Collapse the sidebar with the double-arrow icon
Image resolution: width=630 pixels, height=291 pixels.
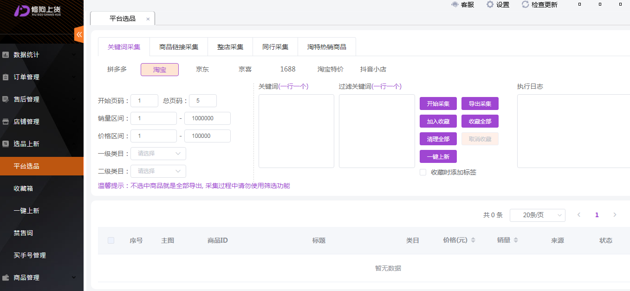point(79,34)
